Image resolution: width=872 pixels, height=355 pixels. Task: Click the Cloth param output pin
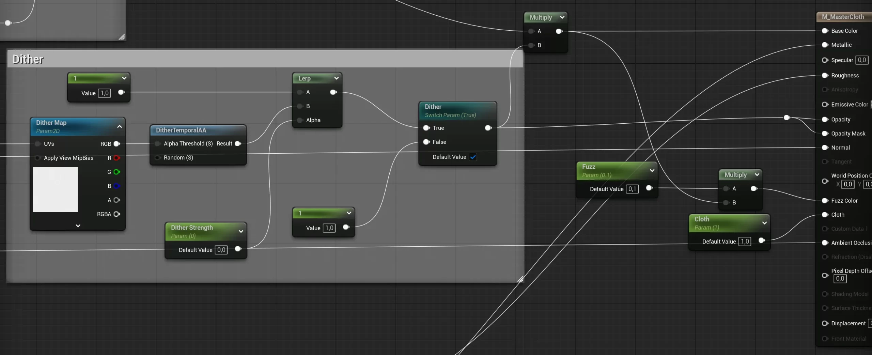coord(762,240)
